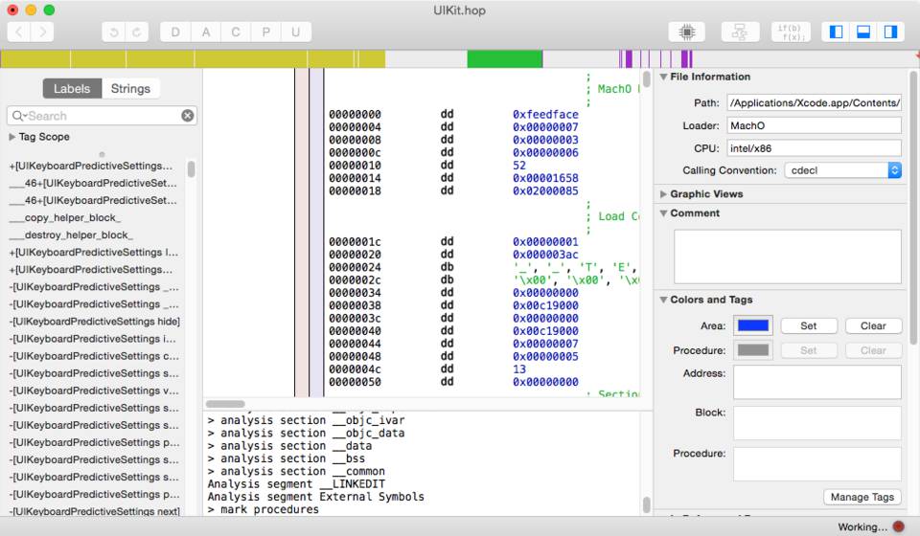Mark as procedure with P button
This screenshot has height=536, width=920.
[x=265, y=32]
